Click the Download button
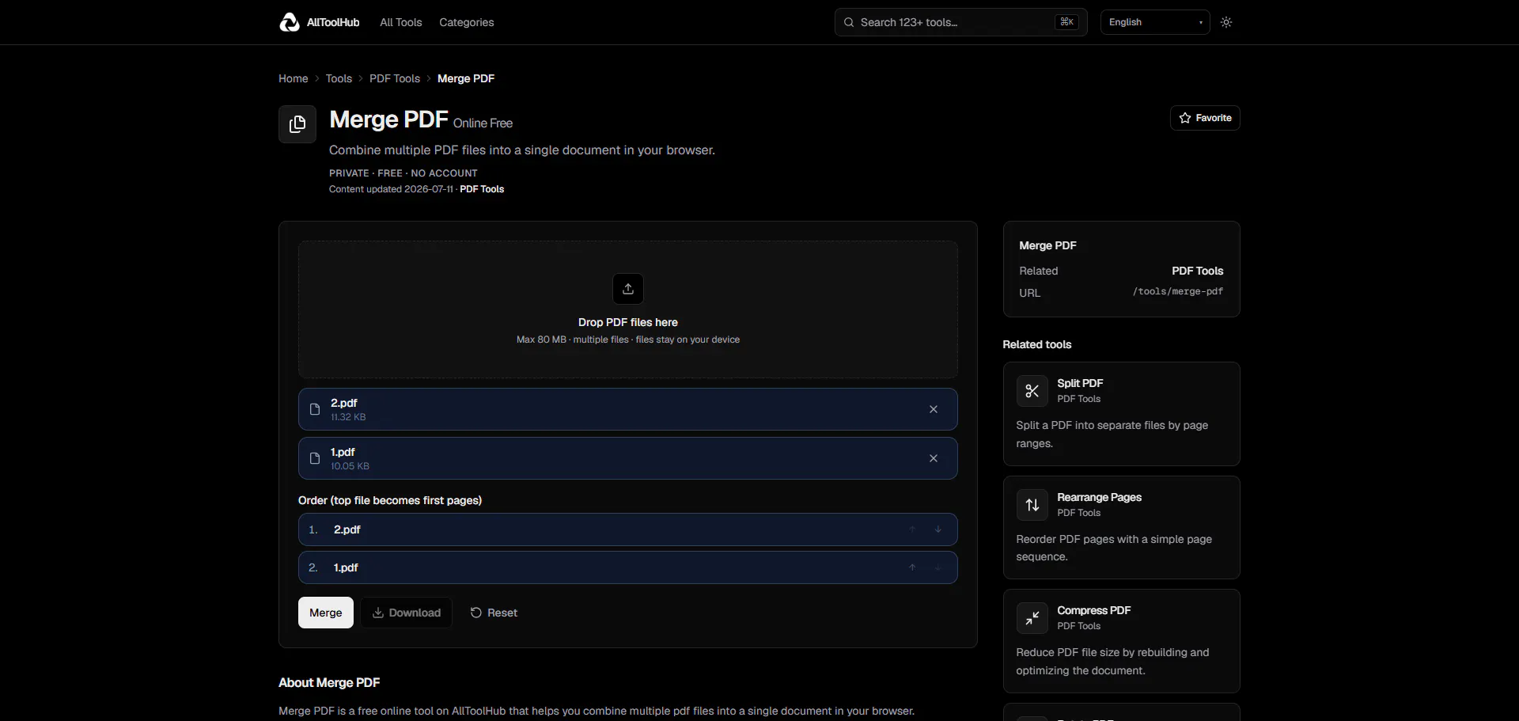Screen dimensions: 1519x721 [407, 613]
